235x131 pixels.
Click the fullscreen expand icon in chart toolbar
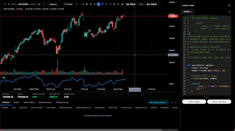(x=5, y=4)
